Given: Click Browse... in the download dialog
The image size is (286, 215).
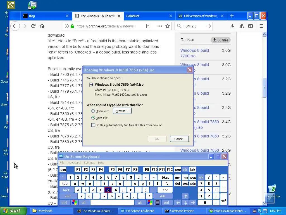Looking at the screenshot, I should tap(122, 111).
